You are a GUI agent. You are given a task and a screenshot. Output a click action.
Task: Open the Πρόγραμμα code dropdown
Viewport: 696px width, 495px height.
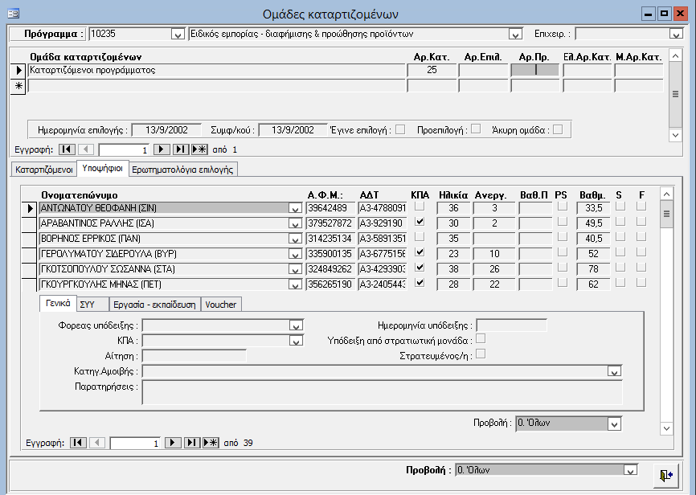[x=178, y=35]
